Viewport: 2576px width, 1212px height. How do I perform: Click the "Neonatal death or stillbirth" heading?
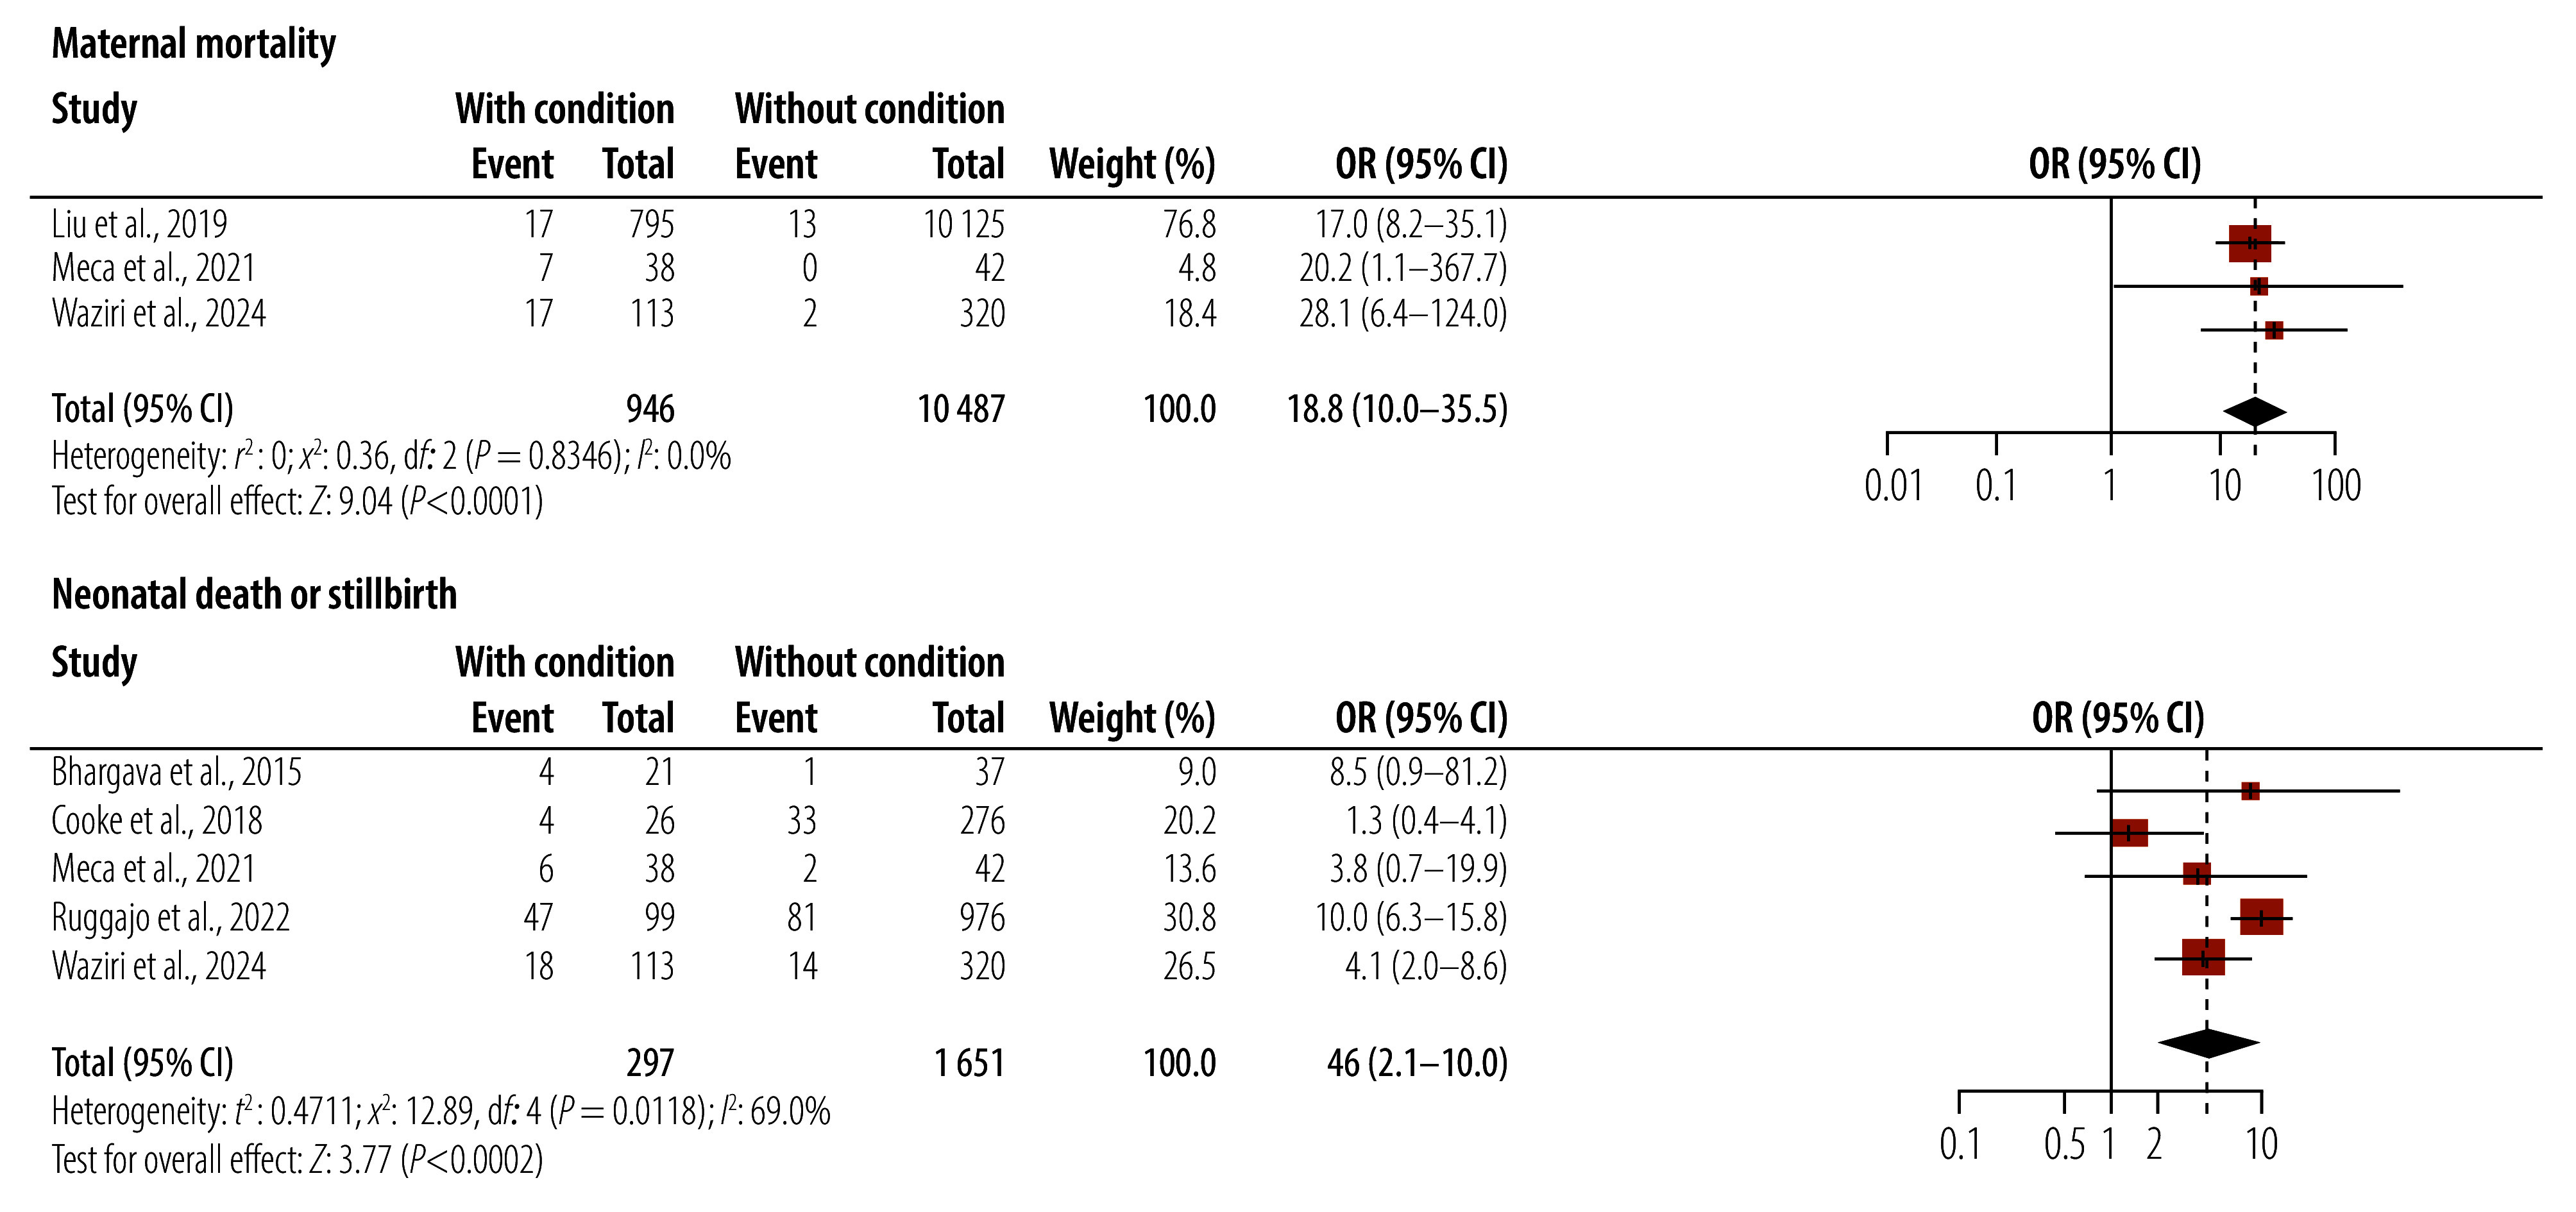tap(254, 595)
